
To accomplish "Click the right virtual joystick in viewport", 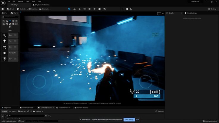I will 145,82.
